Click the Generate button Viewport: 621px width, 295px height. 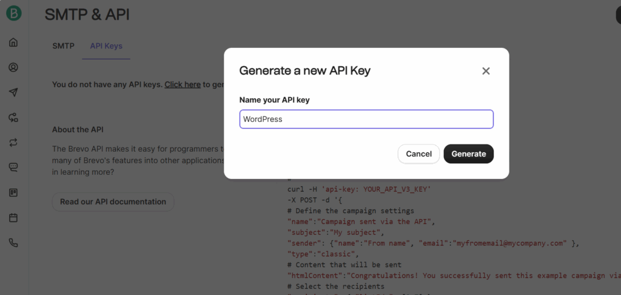[469, 154]
